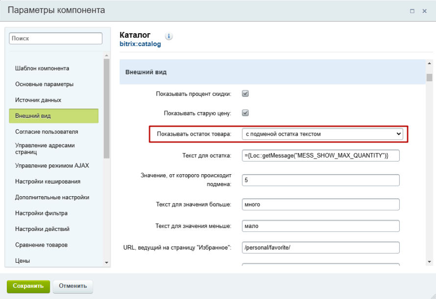This screenshot has width=436, height=299.
Task: Edit the Текст для остатка field
Action: 321,156
